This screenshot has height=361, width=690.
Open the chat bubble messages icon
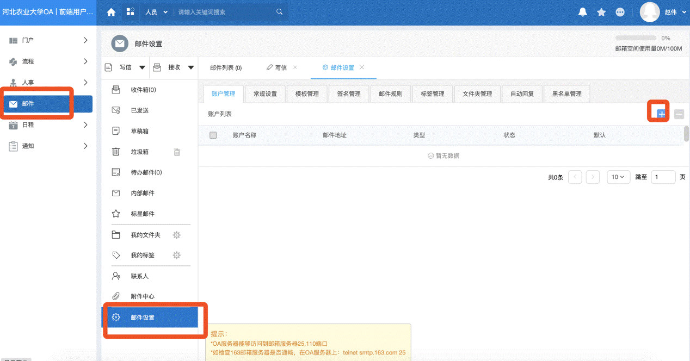pos(620,12)
